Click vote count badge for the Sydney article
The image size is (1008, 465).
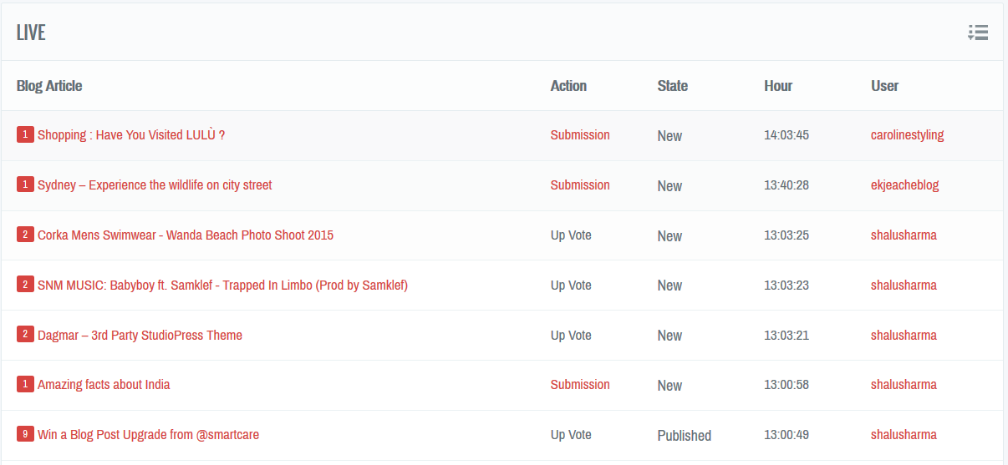25,184
